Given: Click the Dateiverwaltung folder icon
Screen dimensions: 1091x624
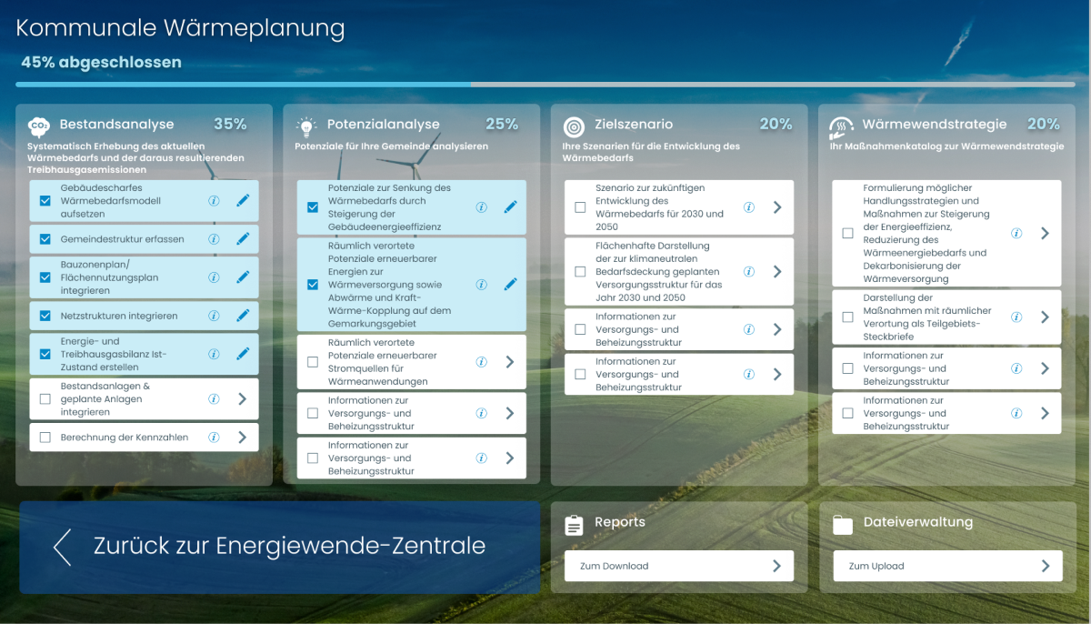Looking at the screenshot, I should tap(842, 525).
